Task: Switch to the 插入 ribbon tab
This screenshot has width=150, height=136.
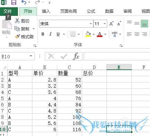Action: [x=46, y=11]
